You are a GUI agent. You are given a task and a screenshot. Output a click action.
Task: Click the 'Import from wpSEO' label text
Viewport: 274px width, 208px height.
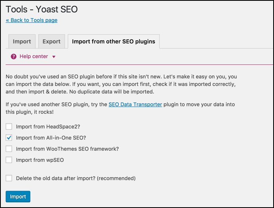[40, 160]
